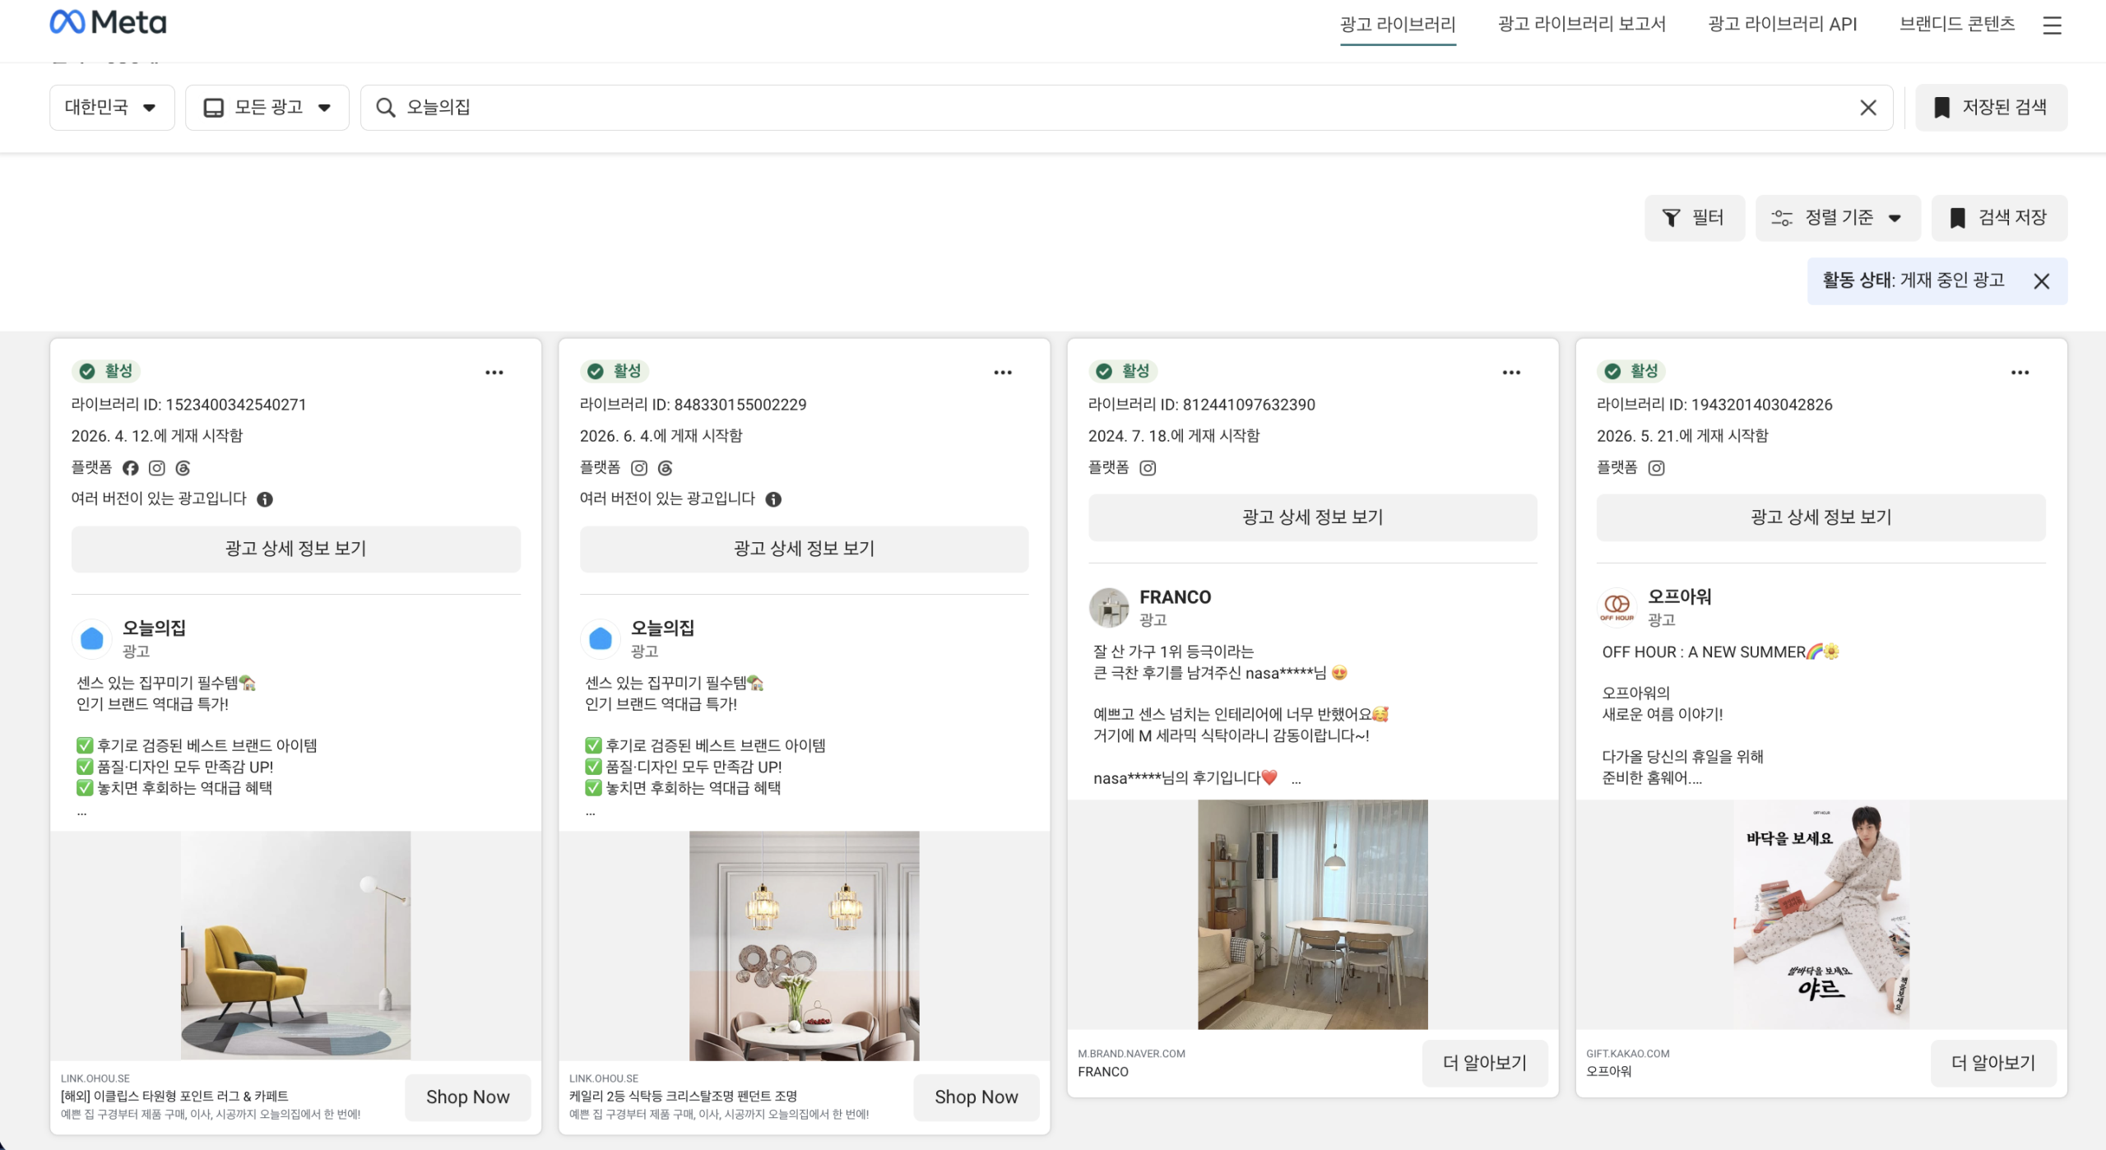2106x1150 pixels.
Task: Click the 오프아워 advertiser logo
Action: (1617, 607)
